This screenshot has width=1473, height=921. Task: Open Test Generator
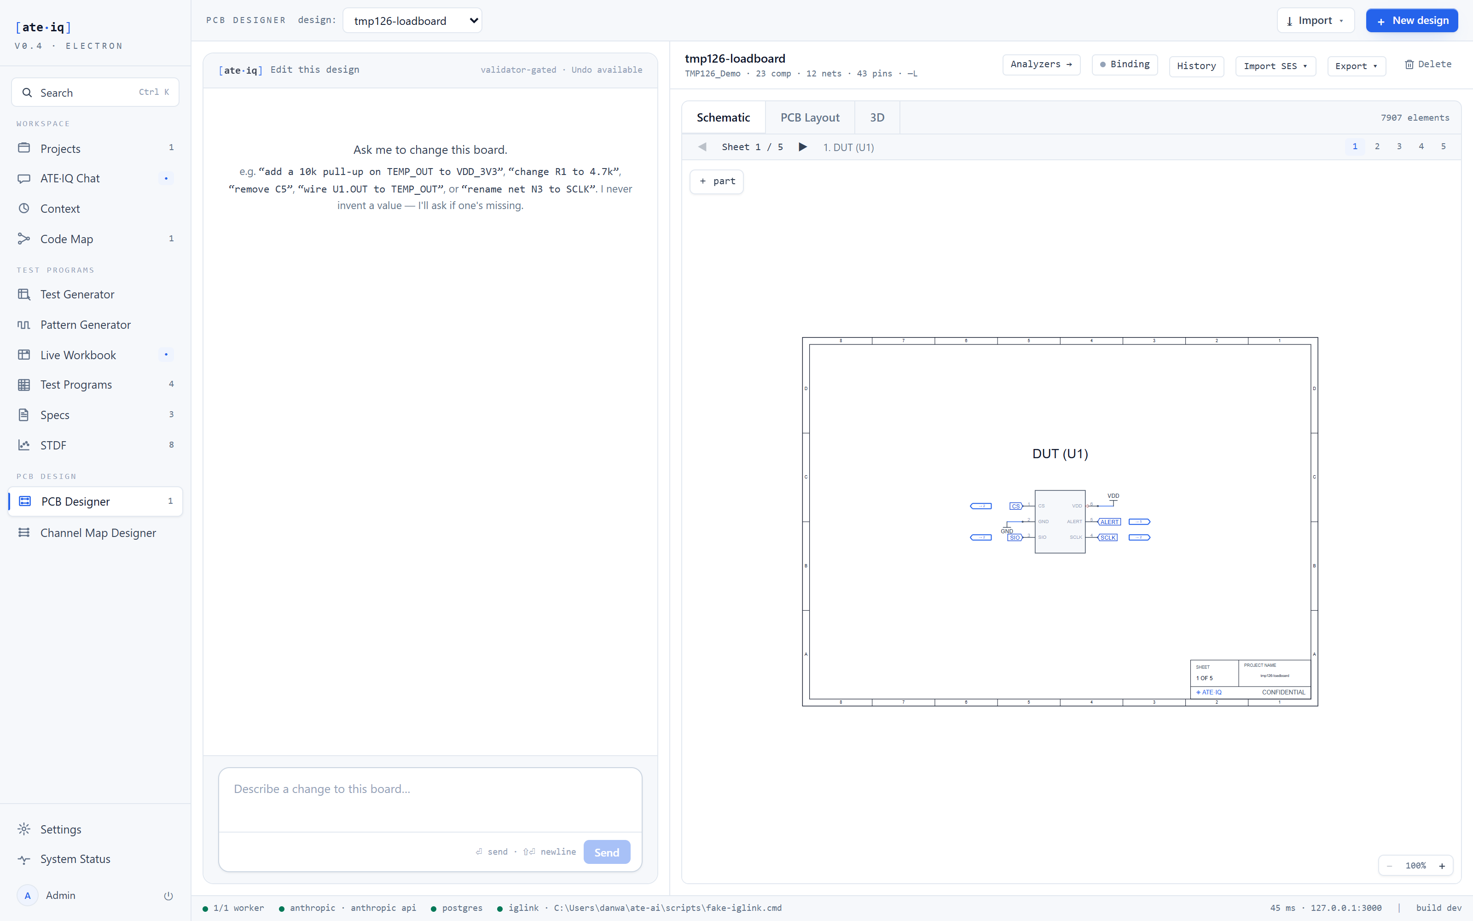[x=95, y=294]
